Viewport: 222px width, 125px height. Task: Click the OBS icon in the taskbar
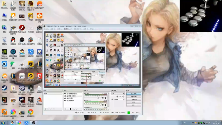(34, 122)
